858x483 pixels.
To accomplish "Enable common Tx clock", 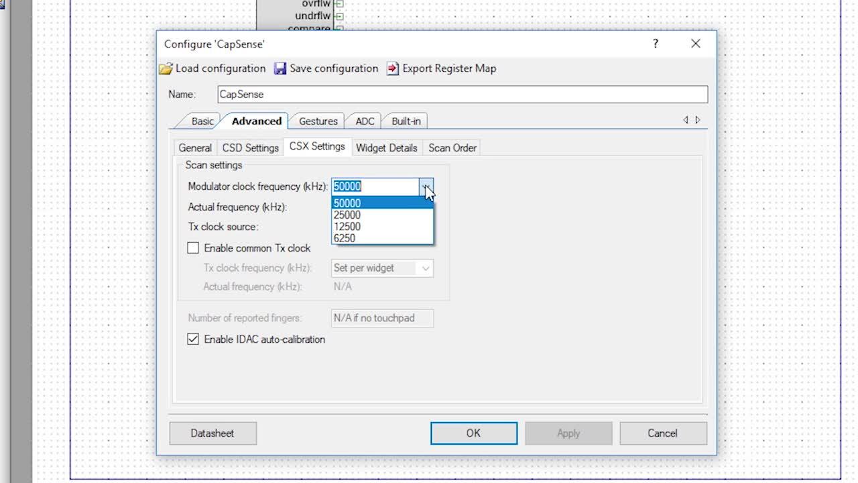I will click(x=193, y=248).
